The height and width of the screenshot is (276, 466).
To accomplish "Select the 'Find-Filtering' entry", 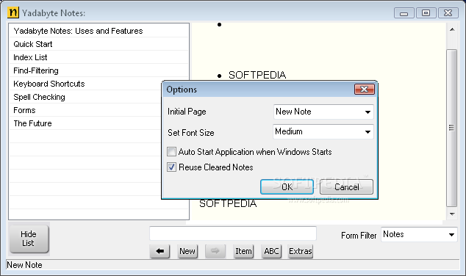I will point(99,70).
